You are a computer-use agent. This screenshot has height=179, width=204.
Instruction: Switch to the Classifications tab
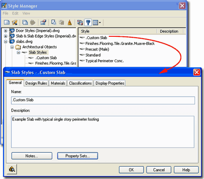pos(80,83)
